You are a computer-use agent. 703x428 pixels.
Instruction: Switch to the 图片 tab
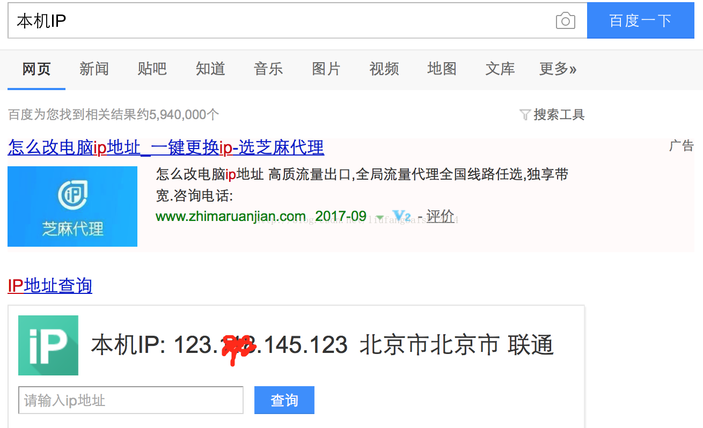326,69
